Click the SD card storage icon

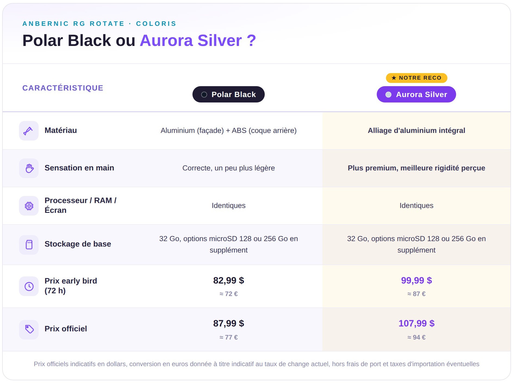point(29,245)
